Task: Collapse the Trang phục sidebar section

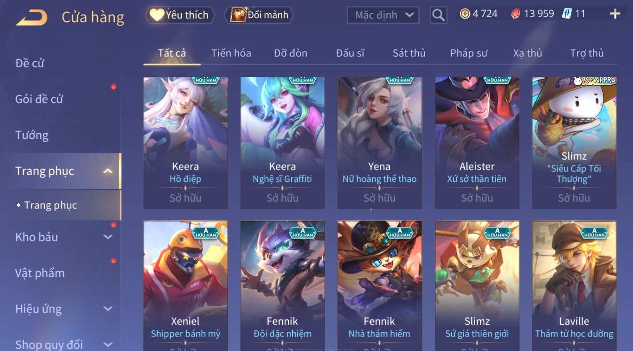Action: [x=108, y=171]
